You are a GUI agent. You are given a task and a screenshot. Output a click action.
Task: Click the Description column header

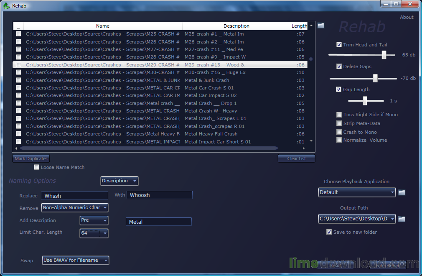(x=236, y=26)
